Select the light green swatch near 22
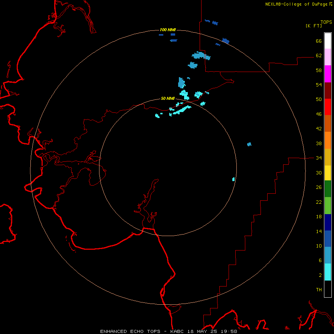This screenshot has width=334, height=334. pyautogui.click(x=328, y=206)
